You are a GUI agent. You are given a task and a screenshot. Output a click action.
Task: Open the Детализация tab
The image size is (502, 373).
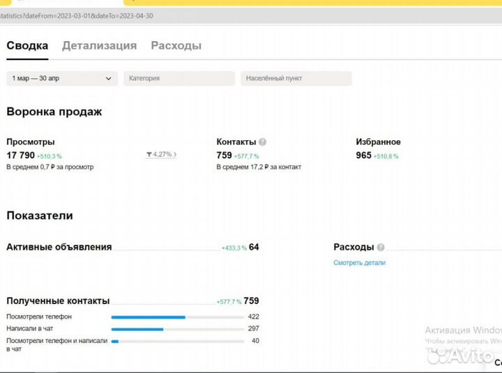[x=99, y=46]
